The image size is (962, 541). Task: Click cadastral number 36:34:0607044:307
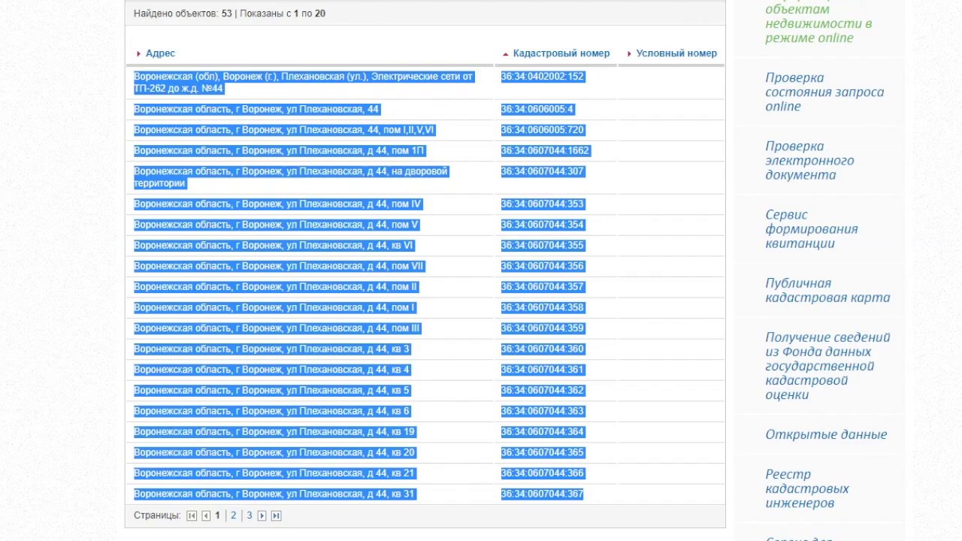(542, 171)
